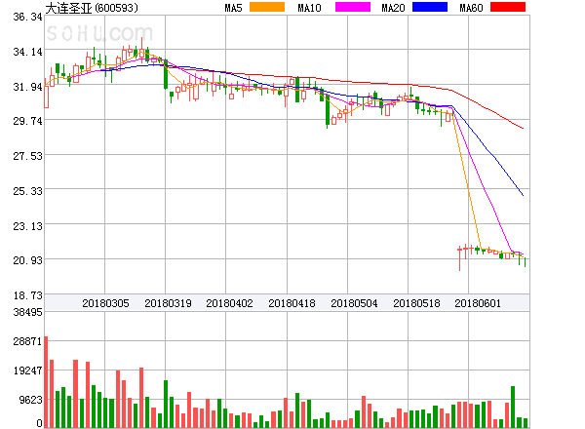This screenshot has width=585, height=429.
Task: Click the date label 20180319
Action: 168,303
